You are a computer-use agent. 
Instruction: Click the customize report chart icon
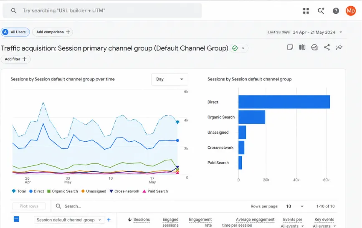click(x=314, y=48)
